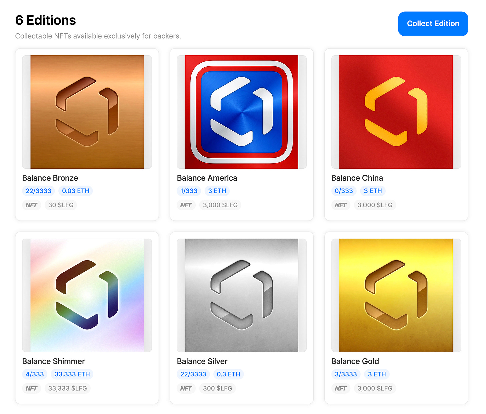The height and width of the screenshot is (414, 486).
Task: Click the 1/333 supply badge
Action: pos(189,191)
